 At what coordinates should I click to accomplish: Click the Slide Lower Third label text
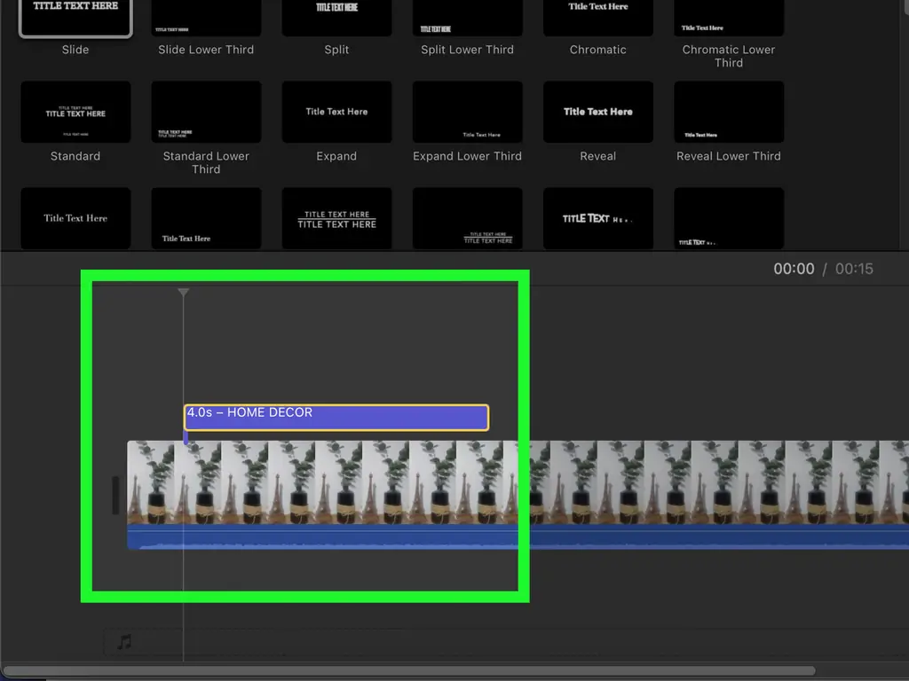(206, 50)
